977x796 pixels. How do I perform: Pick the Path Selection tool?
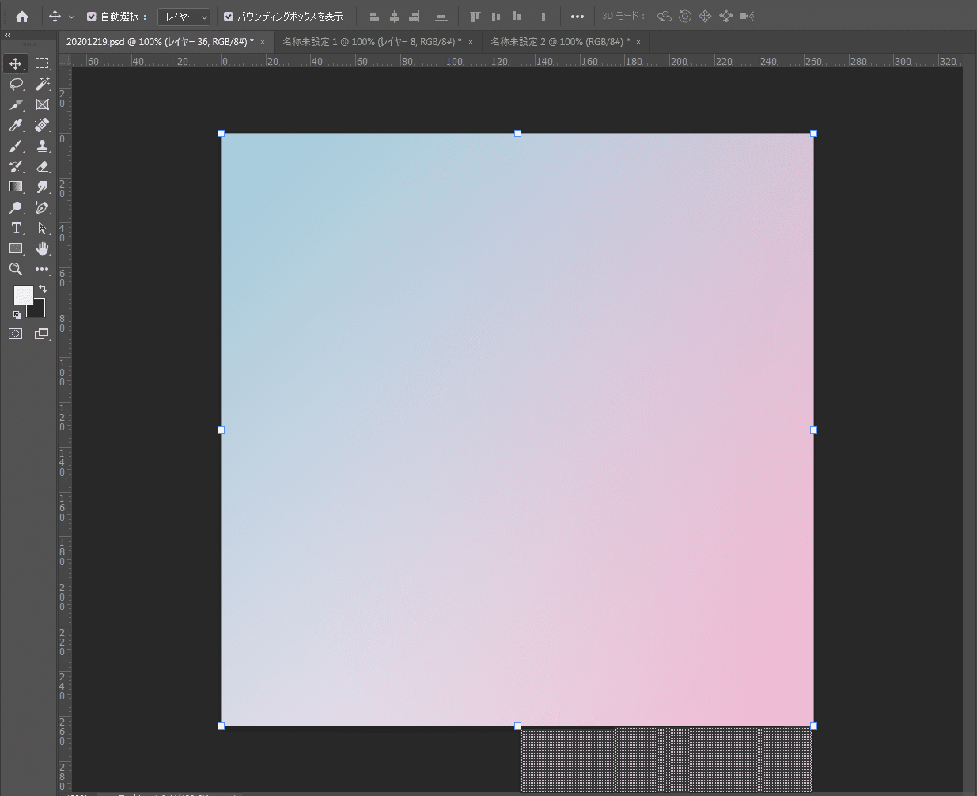(x=42, y=228)
